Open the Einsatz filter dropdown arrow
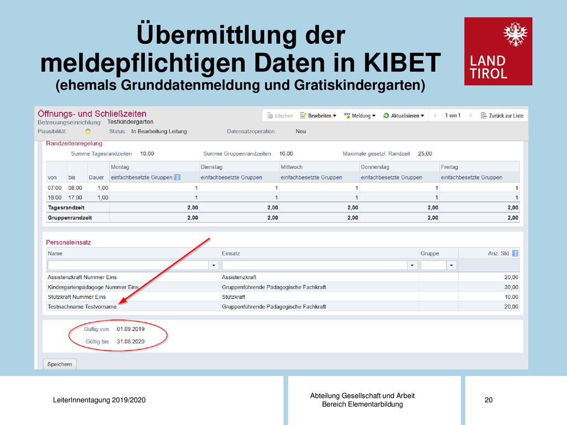 412,265
